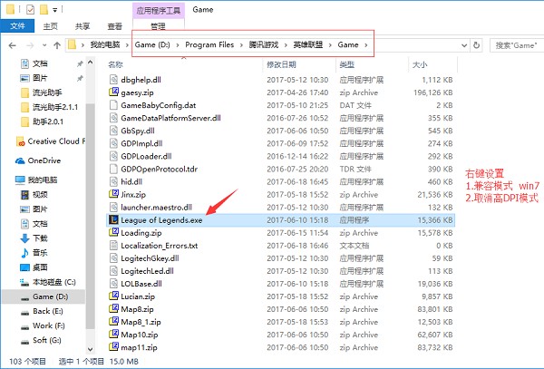Viewport: 544px width, 369px height.
Task: Click the search "Game" input box
Action: 515,44
